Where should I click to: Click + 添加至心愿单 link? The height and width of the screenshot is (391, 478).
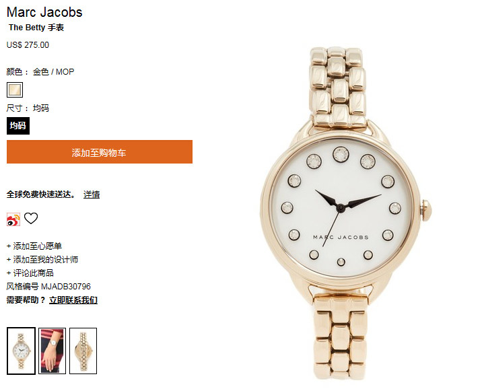pos(34,246)
